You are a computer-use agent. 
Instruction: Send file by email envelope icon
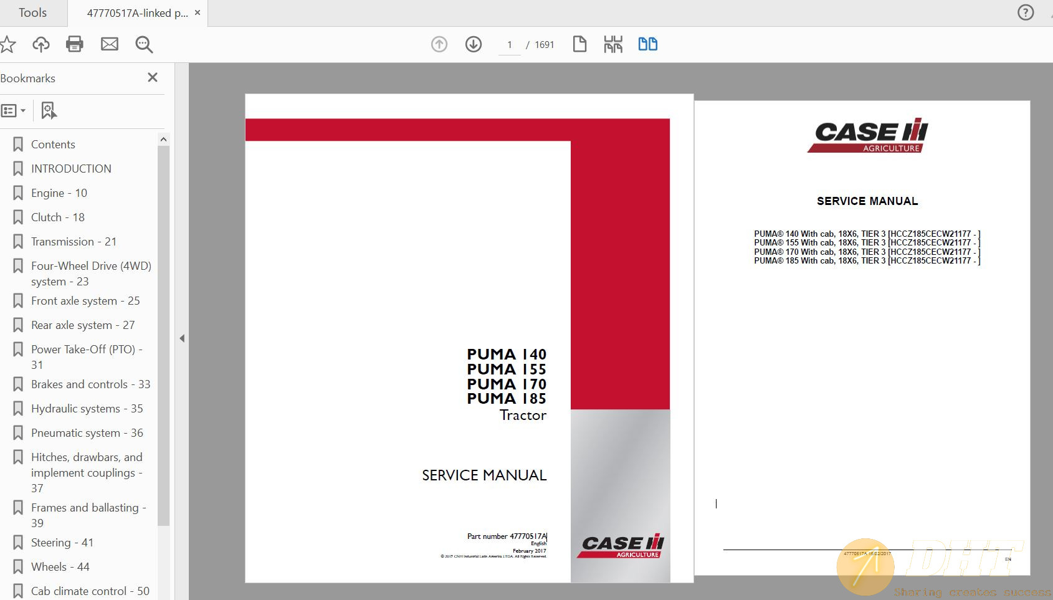(x=110, y=44)
